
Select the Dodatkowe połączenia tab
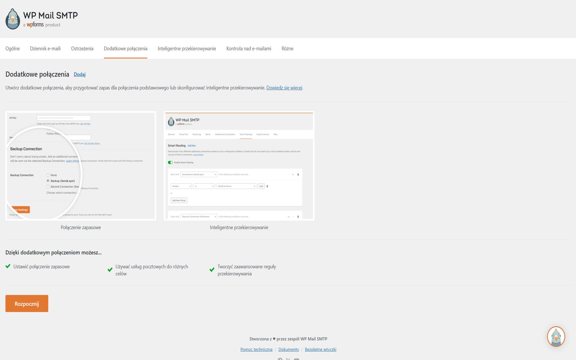(x=126, y=49)
